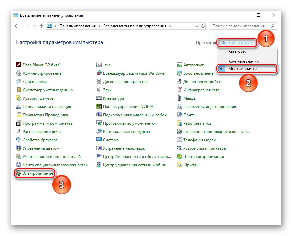Open the Просмотр Мелкие значки dropdown
The image size is (292, 236).
237,43
